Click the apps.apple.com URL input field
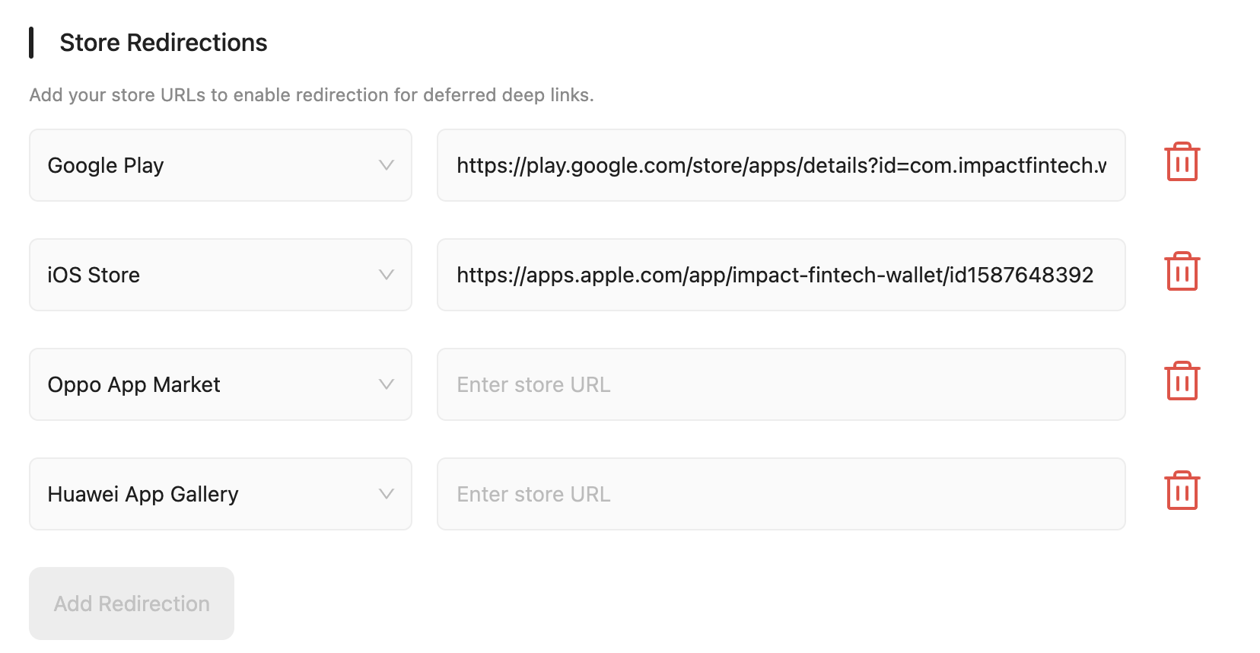Viewport: 1260px width, 653px height. pyautogui.click(x=781, y=275)
